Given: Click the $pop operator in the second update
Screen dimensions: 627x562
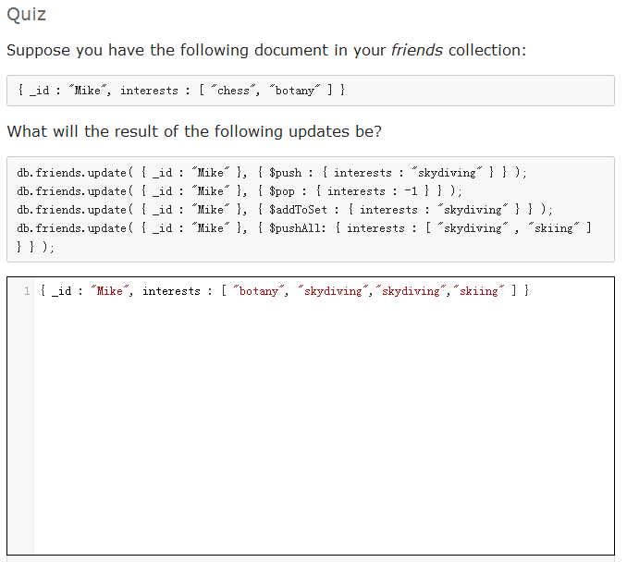Looking at the screenshot, I should point(282,191).
